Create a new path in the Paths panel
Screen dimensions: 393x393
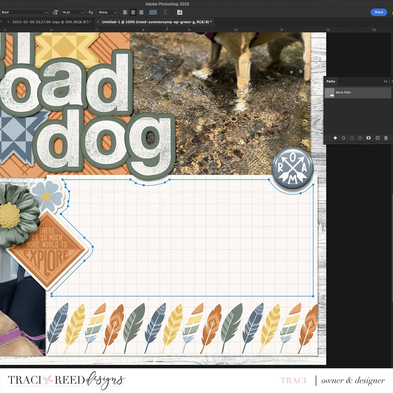click(377, 138)
